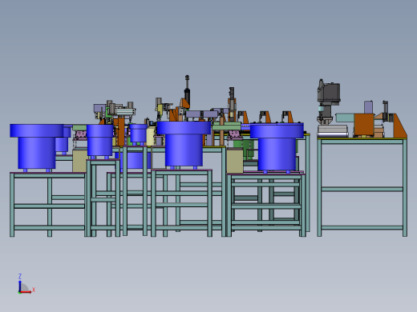Select the orange triangular bracket at the far right

400,126
